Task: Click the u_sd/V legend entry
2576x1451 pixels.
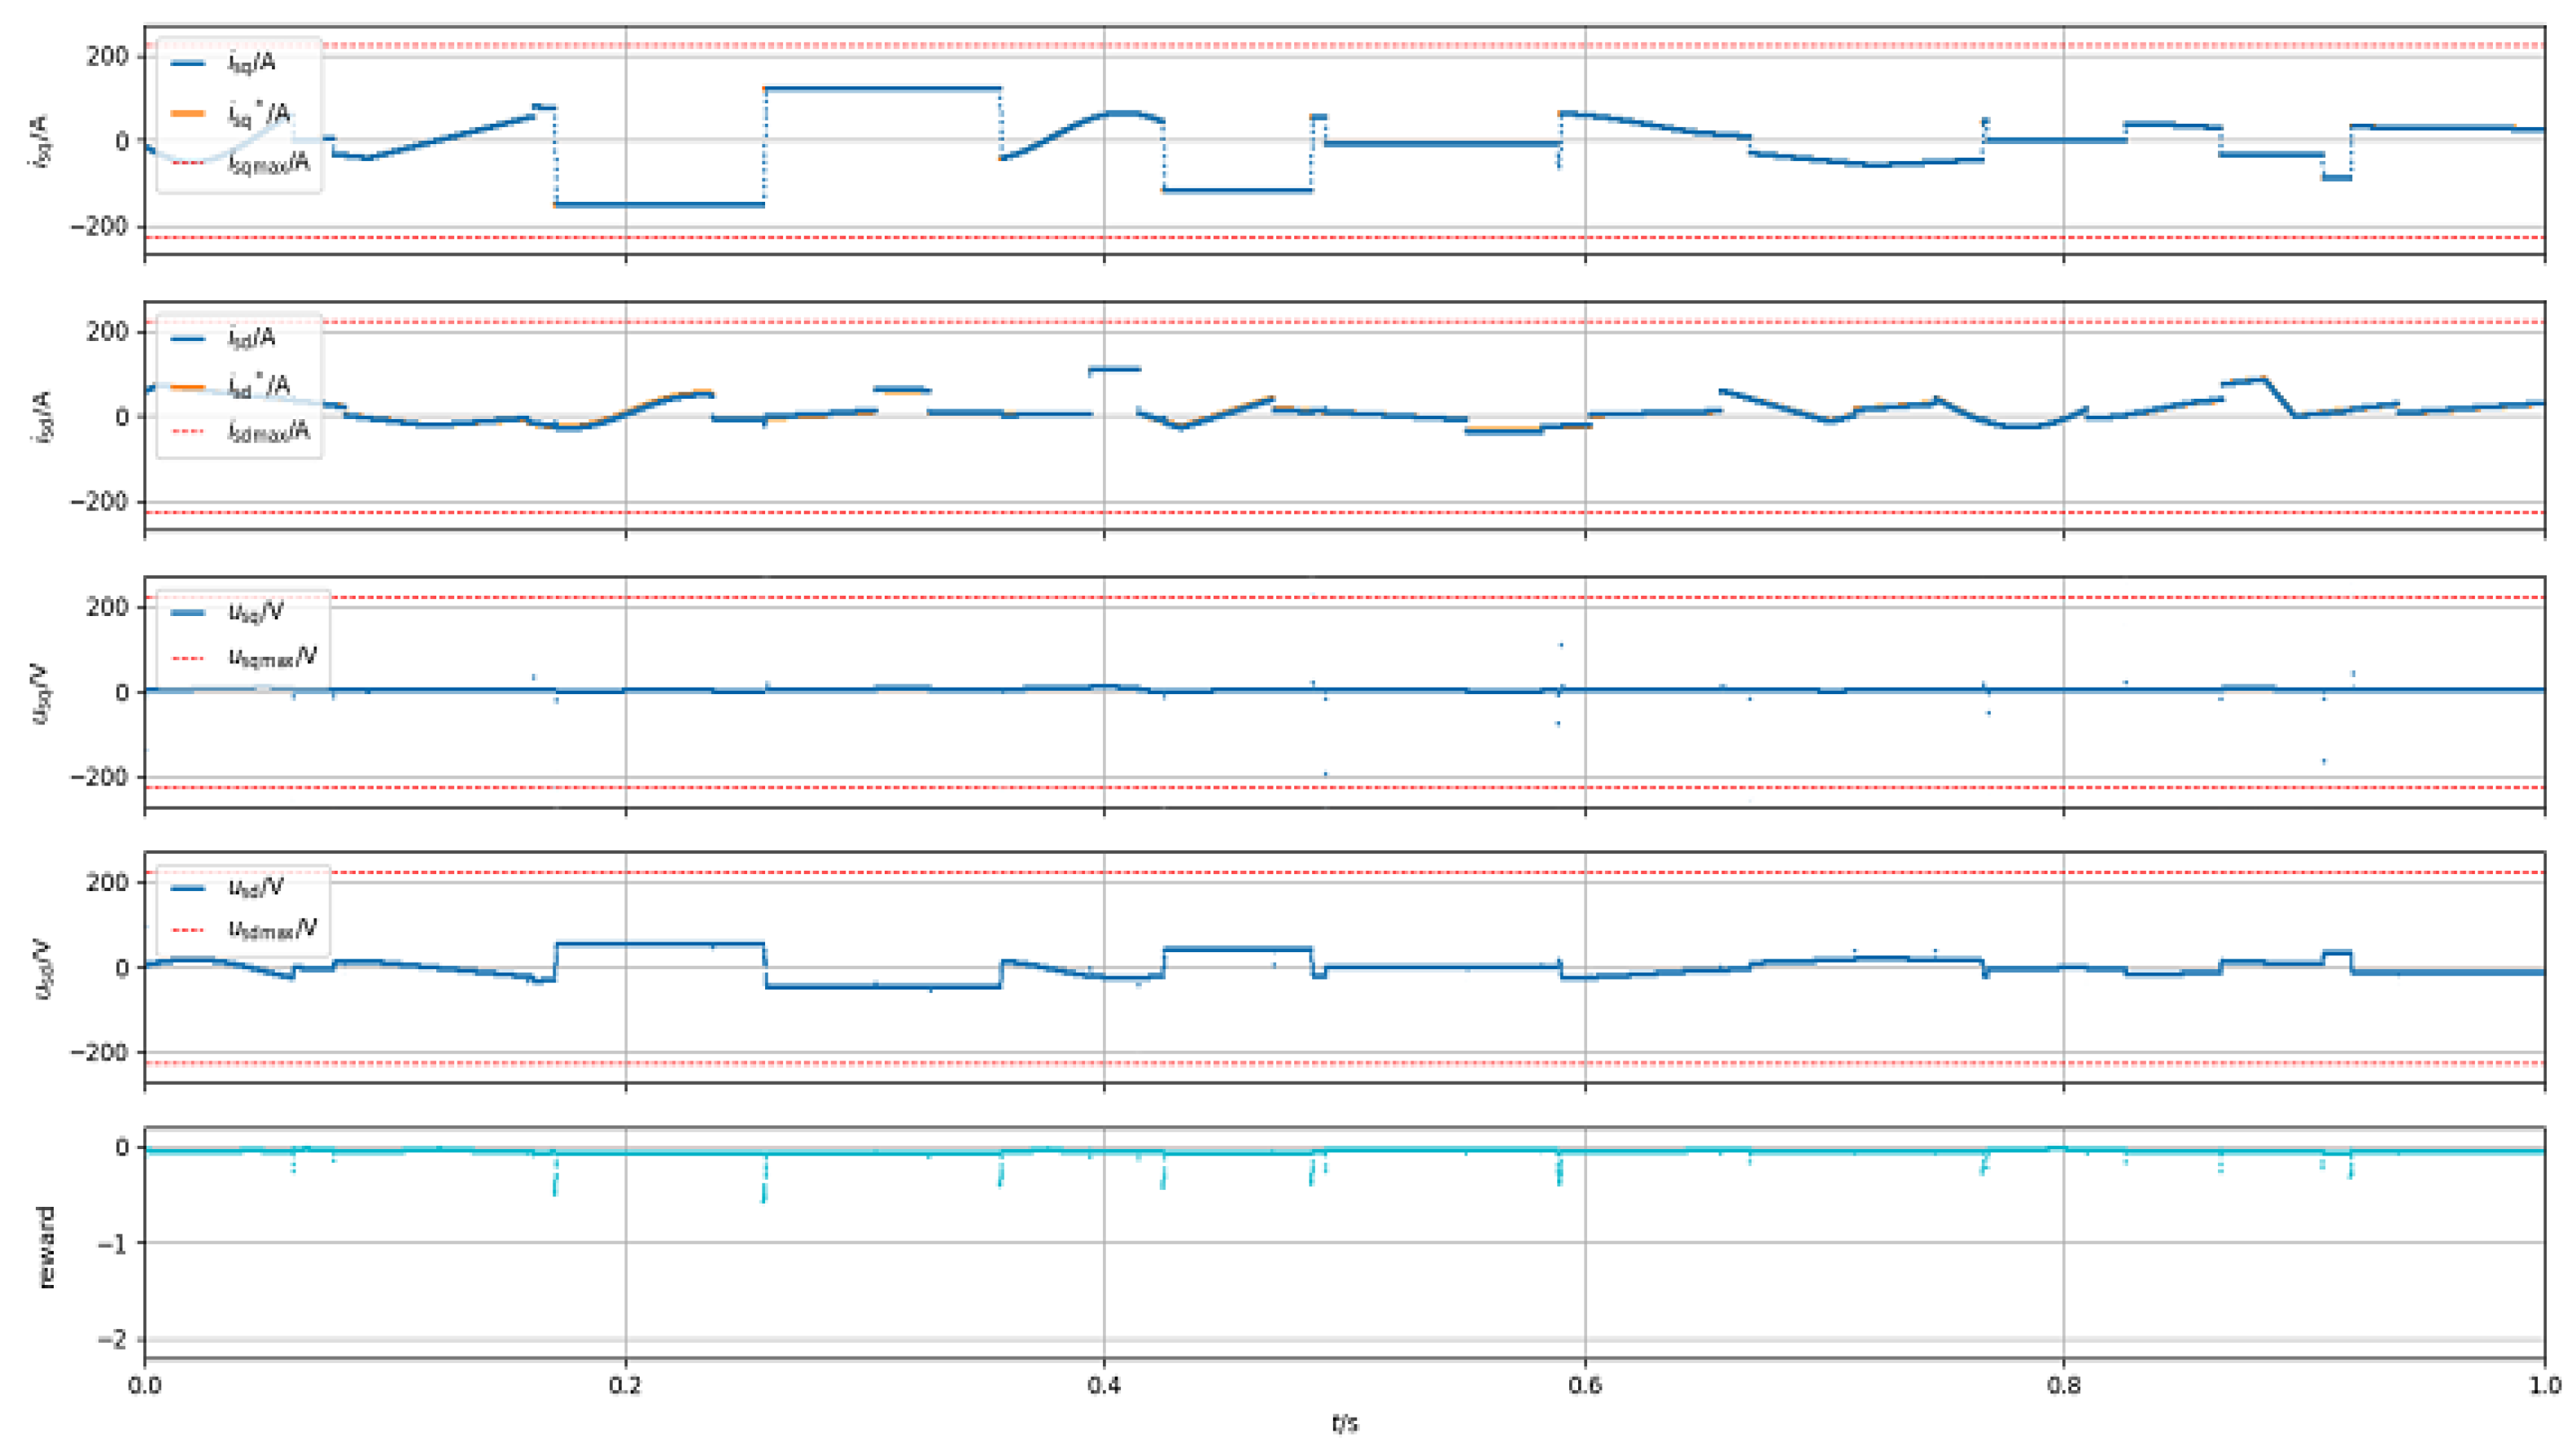Action: click(256, 887)
